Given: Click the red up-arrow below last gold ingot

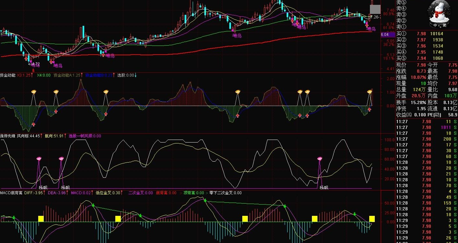Looking at the screenshot, I should (x=370, y=110).
